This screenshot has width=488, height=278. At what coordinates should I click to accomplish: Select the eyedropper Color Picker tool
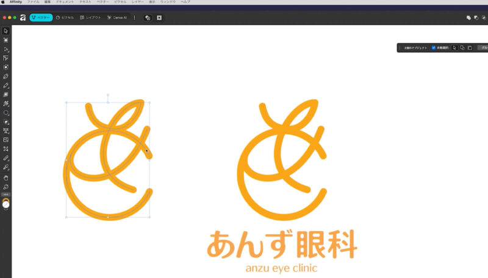(x=5, y=167)
